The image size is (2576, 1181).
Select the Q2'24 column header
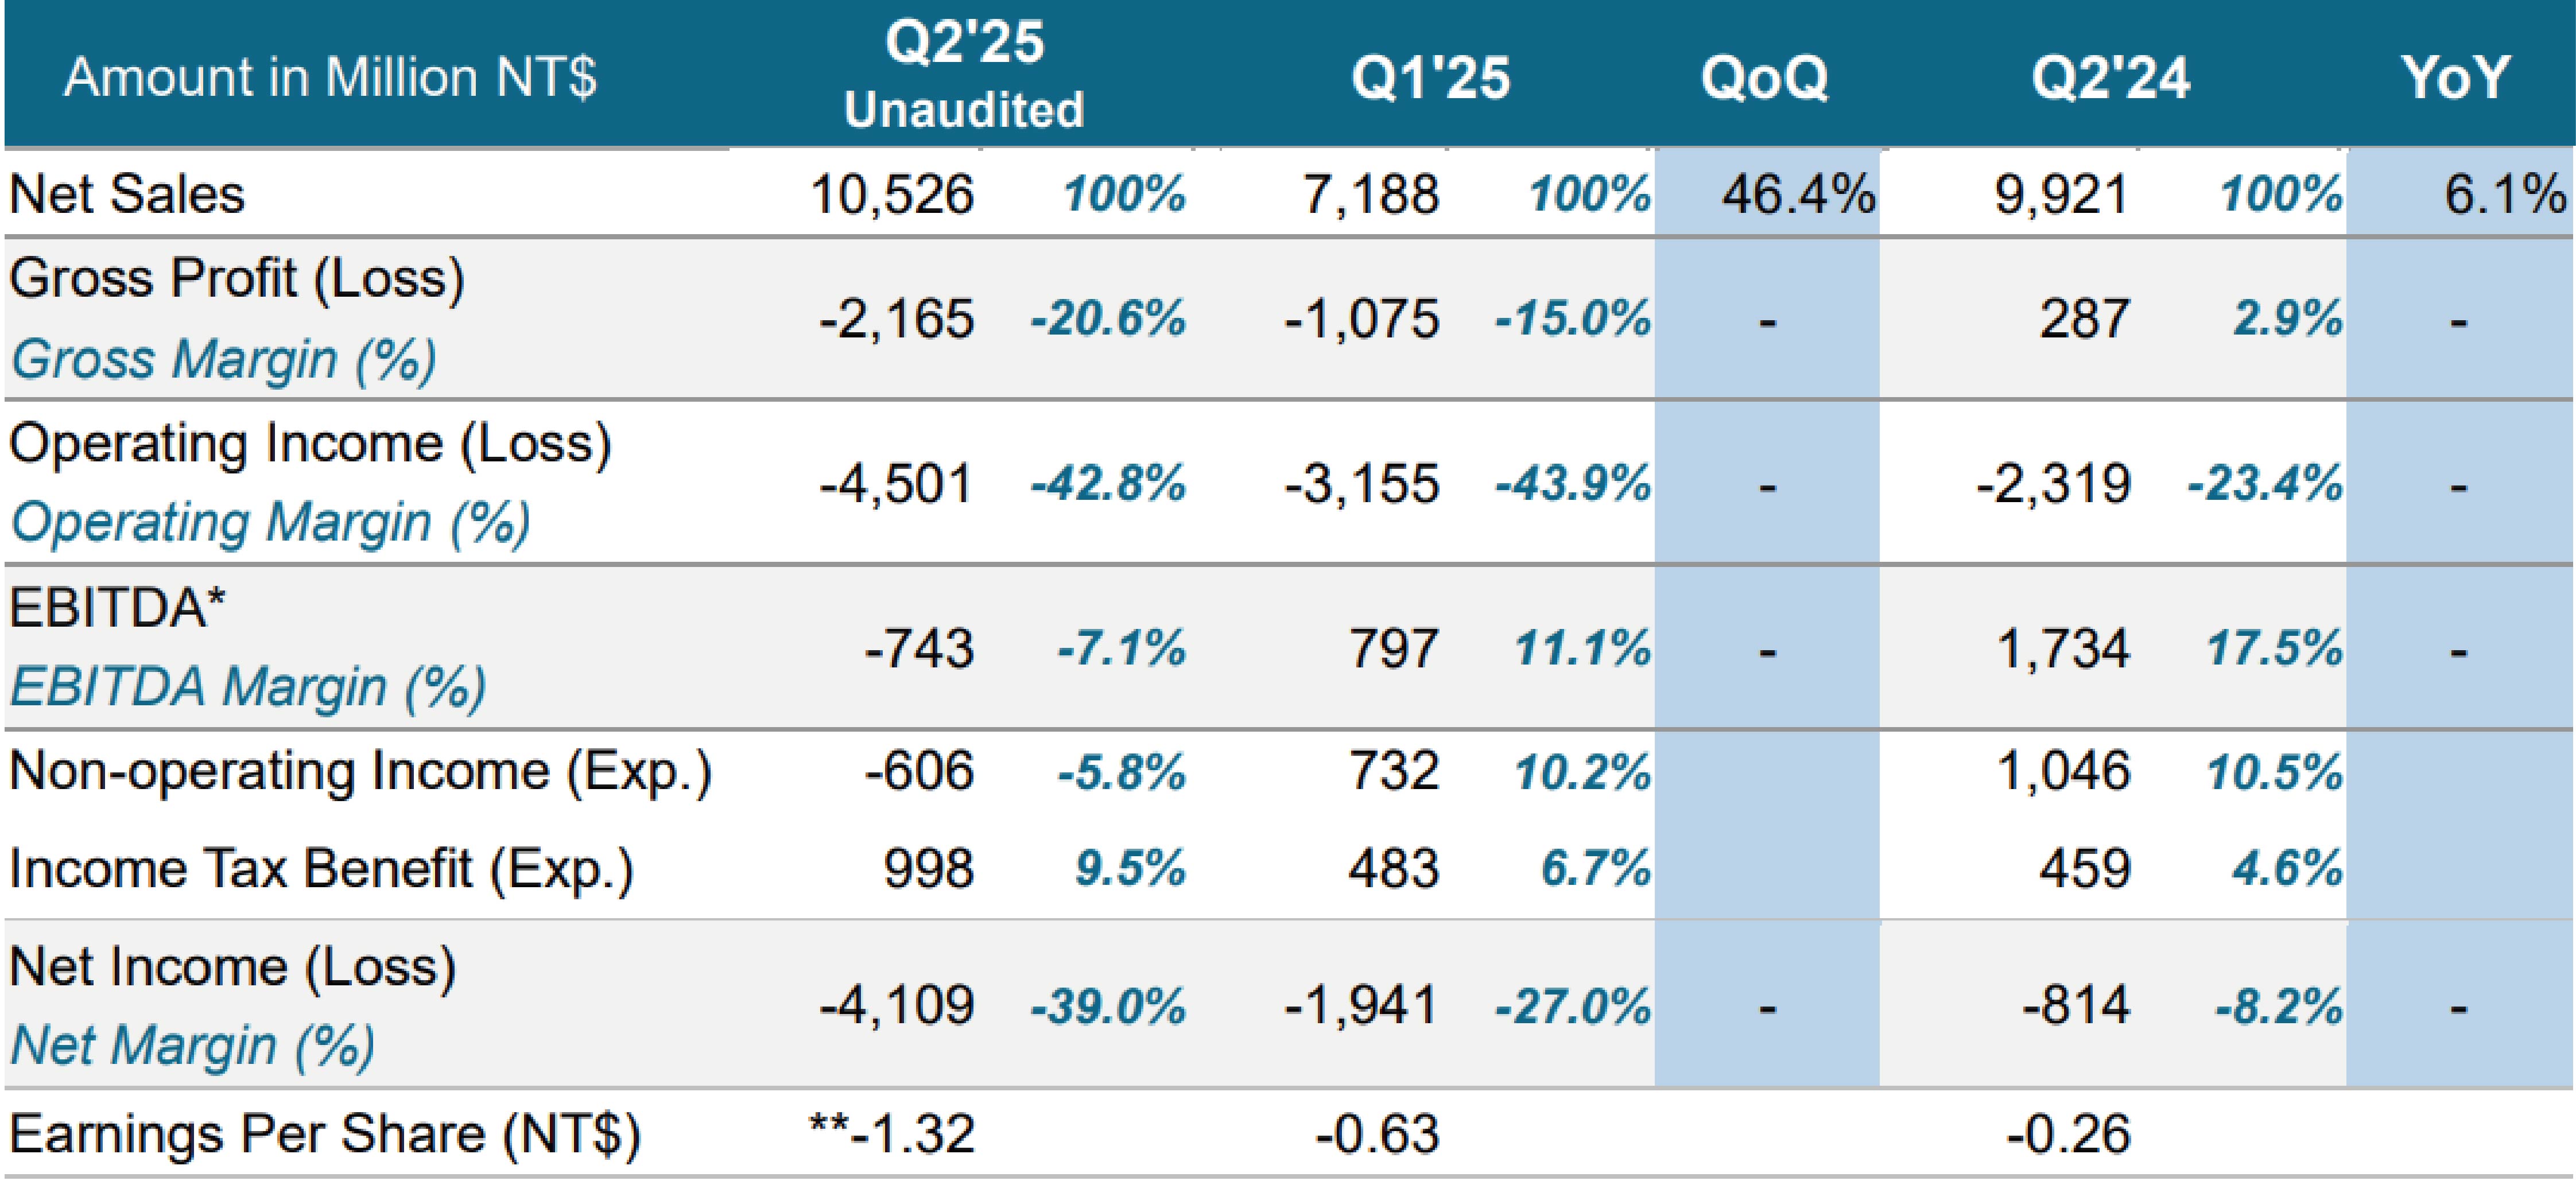(x=2110, y=78)
